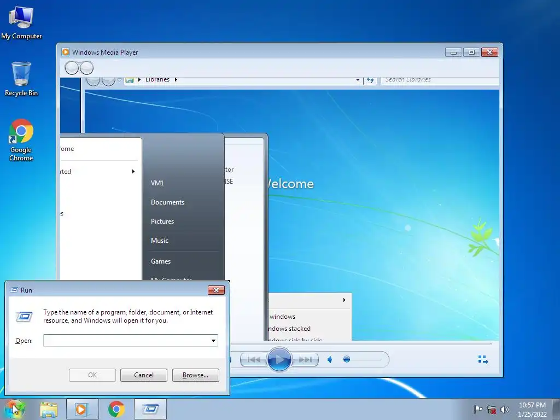The height and width of the screenshot is (420, 560).
Task: Open Pictures in the Start menu panel
Action: click(x=162, y=221)
